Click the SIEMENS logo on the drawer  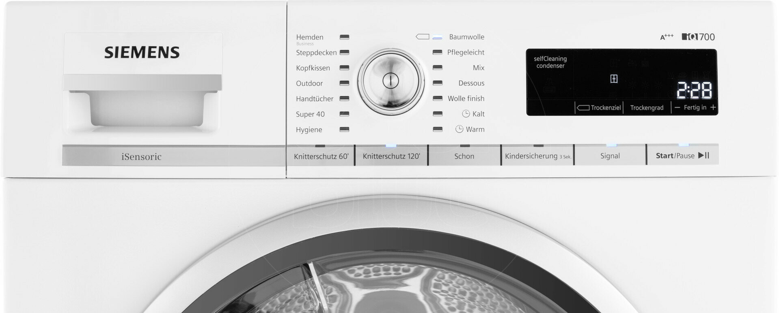point(142,53)
